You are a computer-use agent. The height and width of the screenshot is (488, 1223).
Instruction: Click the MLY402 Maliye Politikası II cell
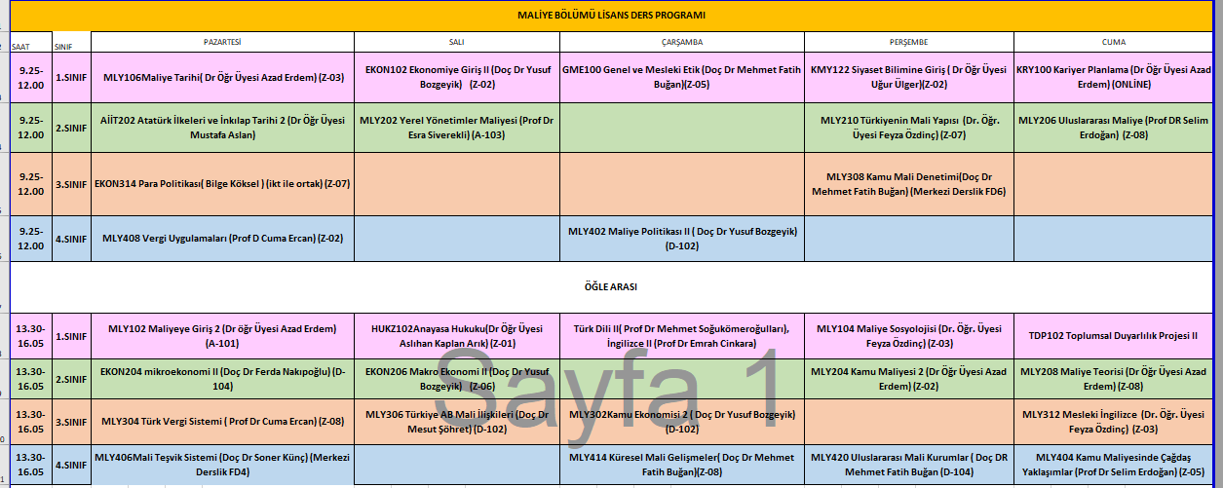coord(681,239)
